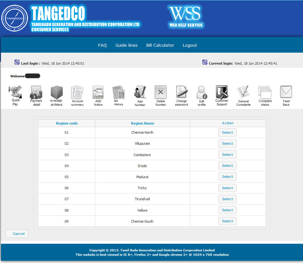
Task: Click Logout in the navigation bar
Action: tap(190, 45)
